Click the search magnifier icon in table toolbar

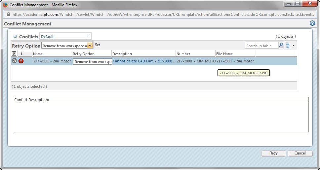pos(281,45)
